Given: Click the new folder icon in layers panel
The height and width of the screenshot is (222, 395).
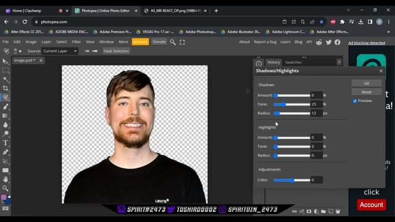Looking at the screenshot, I should [323, 212].
